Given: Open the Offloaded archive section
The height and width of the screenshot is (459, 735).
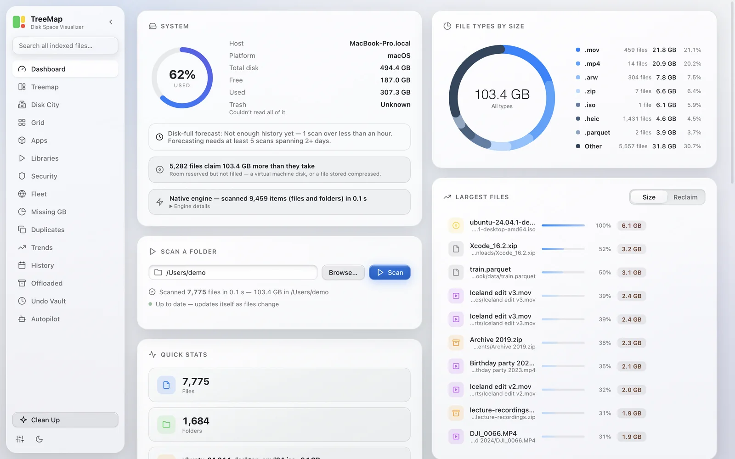Looking at the screenshot, I should 65,283.
